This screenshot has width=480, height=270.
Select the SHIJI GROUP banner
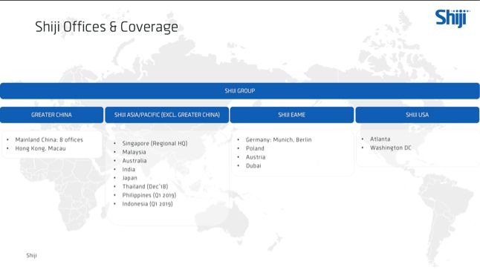point(240,90)
